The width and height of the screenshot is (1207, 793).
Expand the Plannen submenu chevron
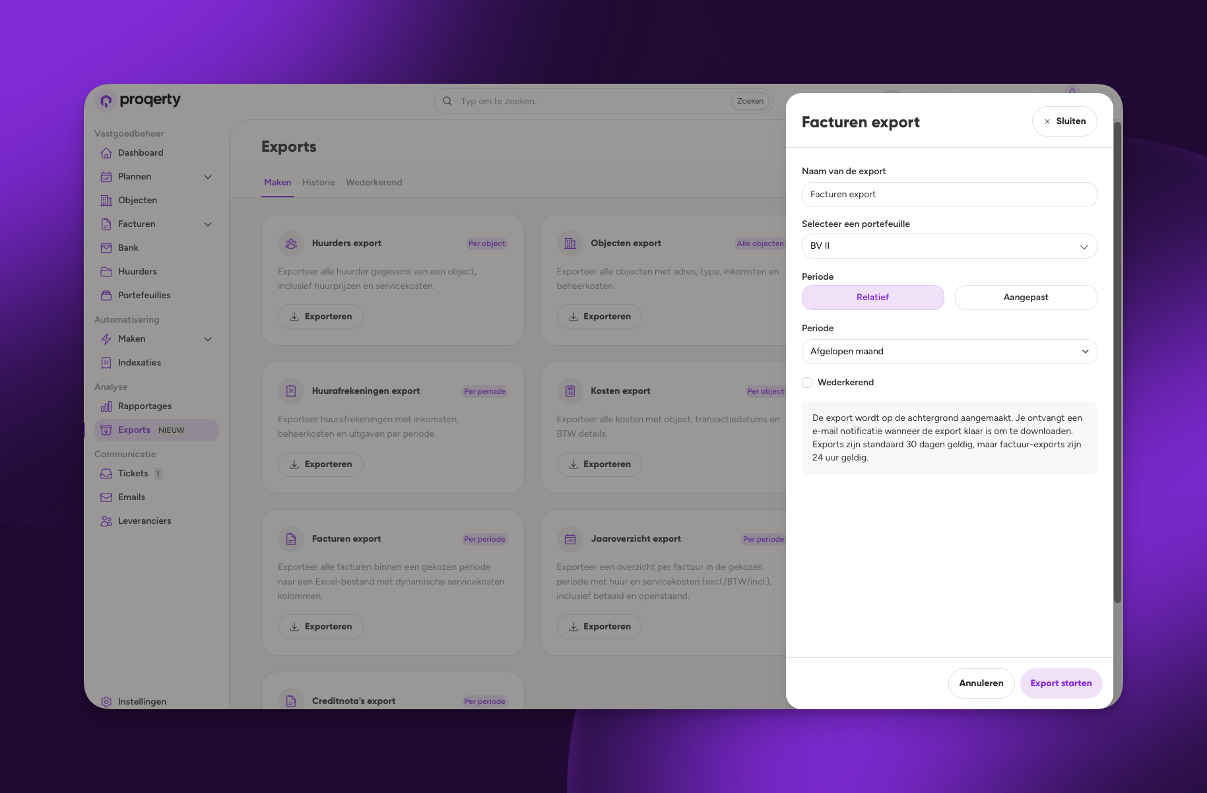[x=208, y=177]
